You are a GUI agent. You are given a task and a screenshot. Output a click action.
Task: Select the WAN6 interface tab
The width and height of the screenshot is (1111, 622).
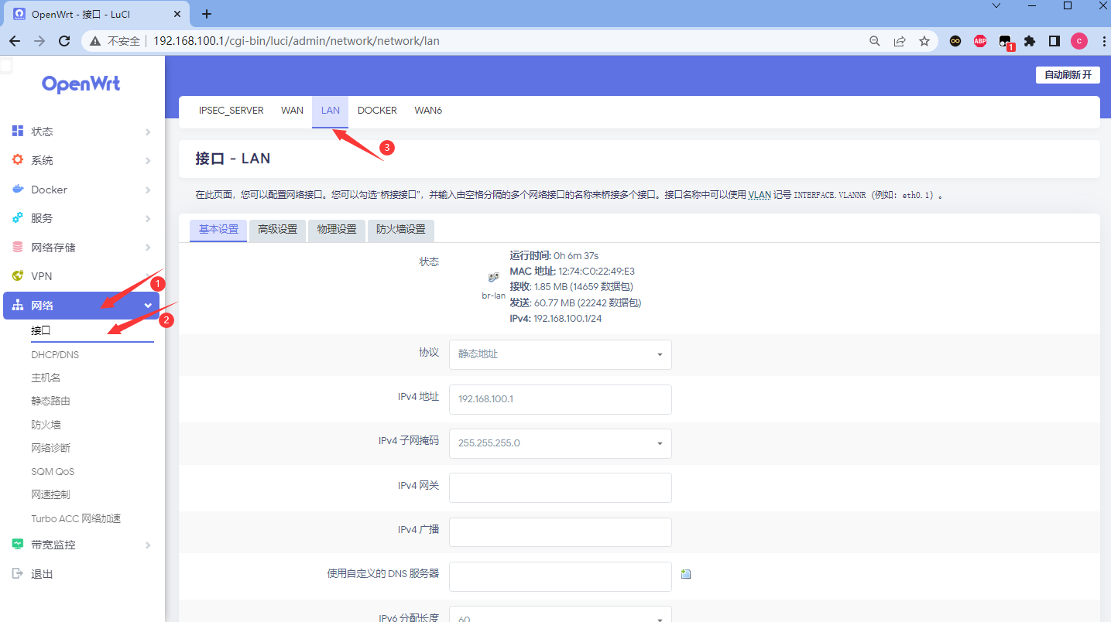coord(428,111)
